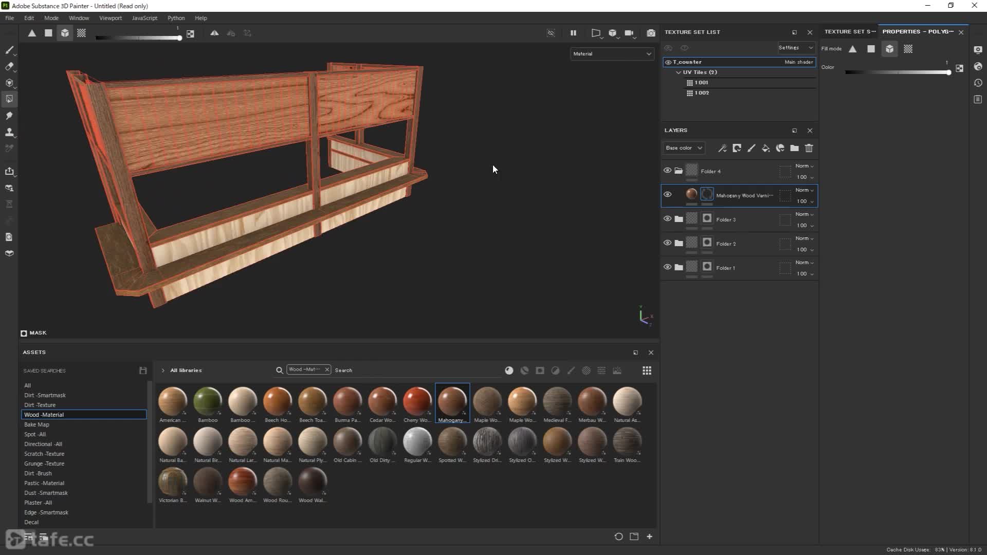This screenshot has height=555, width=987.
Task: Open the display settings icon on right sidebar
Action: click(x=978, y=50)
